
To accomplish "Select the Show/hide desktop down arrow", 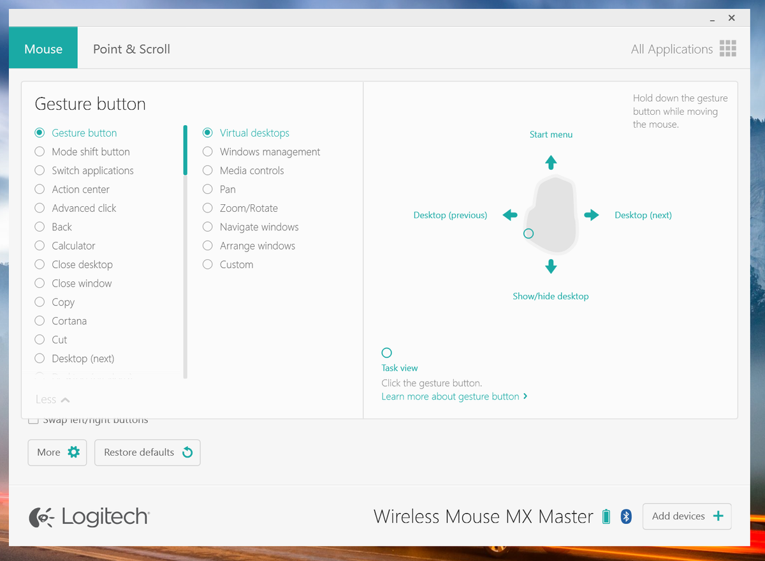I will click(x=551, y=266).
